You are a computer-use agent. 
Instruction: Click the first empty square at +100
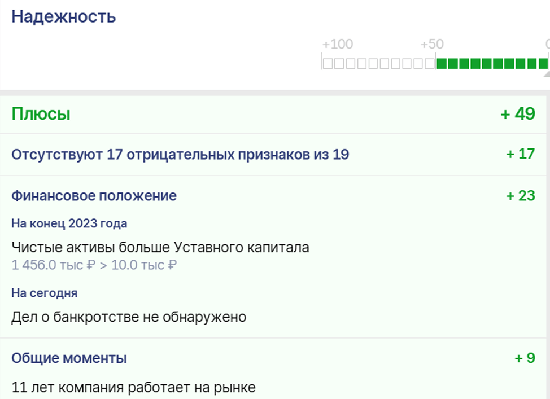point(328,63)
